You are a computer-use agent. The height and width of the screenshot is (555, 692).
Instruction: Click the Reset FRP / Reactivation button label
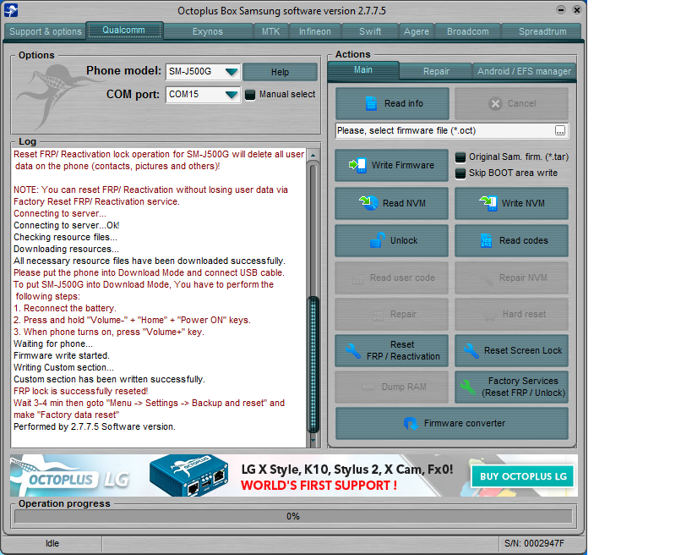point(403,350)
